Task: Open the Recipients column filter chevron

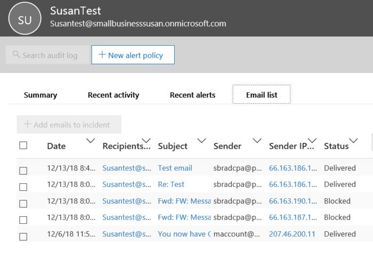Action: tap(146, 141)
